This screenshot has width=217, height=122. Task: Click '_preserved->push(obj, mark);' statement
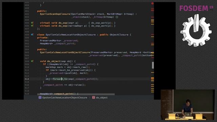tap(68, 73)
